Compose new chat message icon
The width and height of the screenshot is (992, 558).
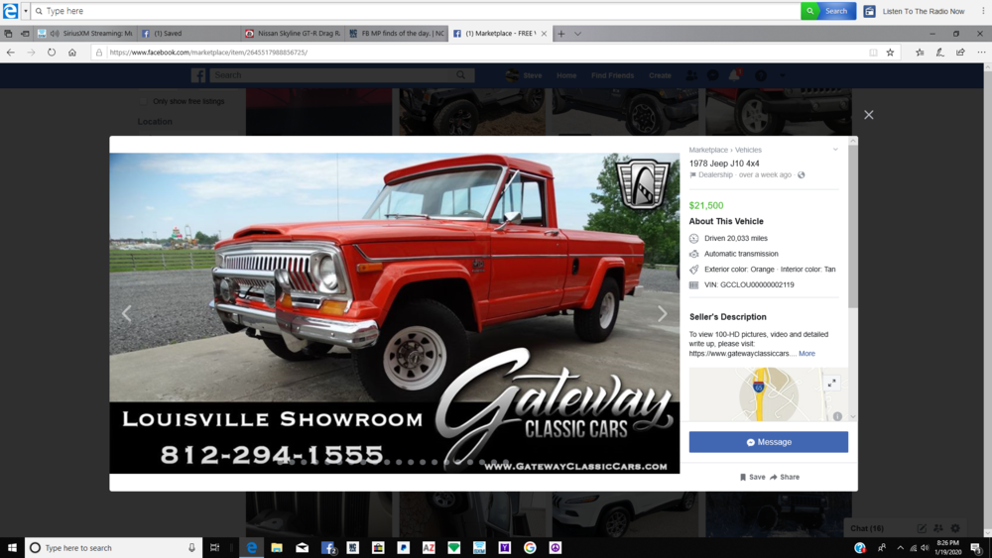(922, 528)
